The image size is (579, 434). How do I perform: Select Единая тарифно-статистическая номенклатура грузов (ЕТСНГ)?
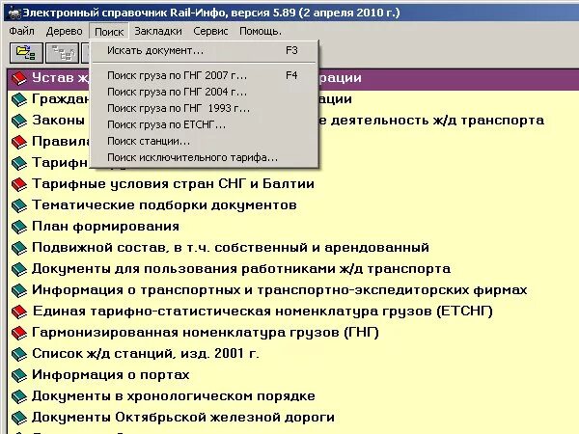click(x=262, y=312)
